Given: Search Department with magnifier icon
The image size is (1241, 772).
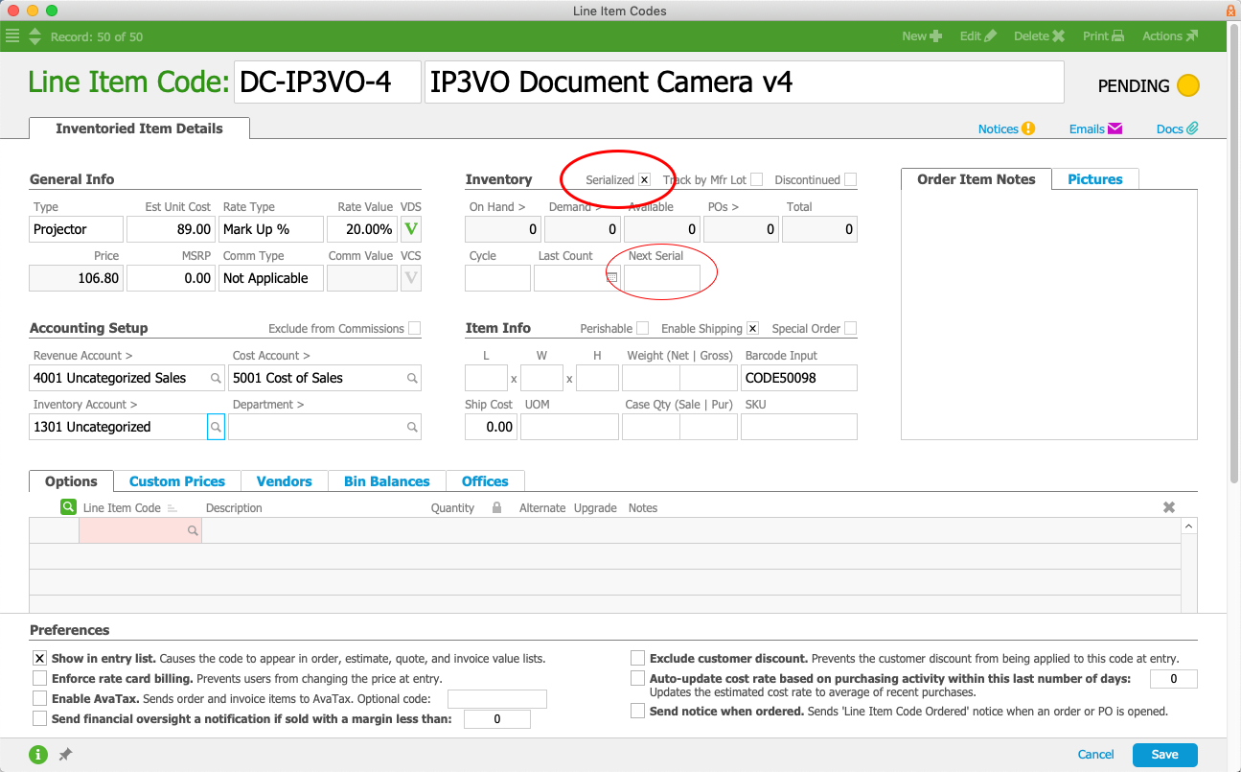Looking at the screenshot, I should [412, 427].
